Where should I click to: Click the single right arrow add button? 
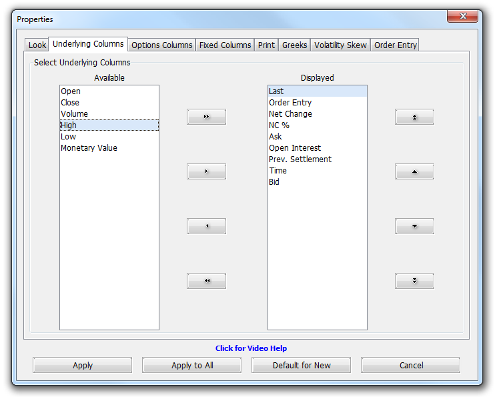tap(206, 171)
